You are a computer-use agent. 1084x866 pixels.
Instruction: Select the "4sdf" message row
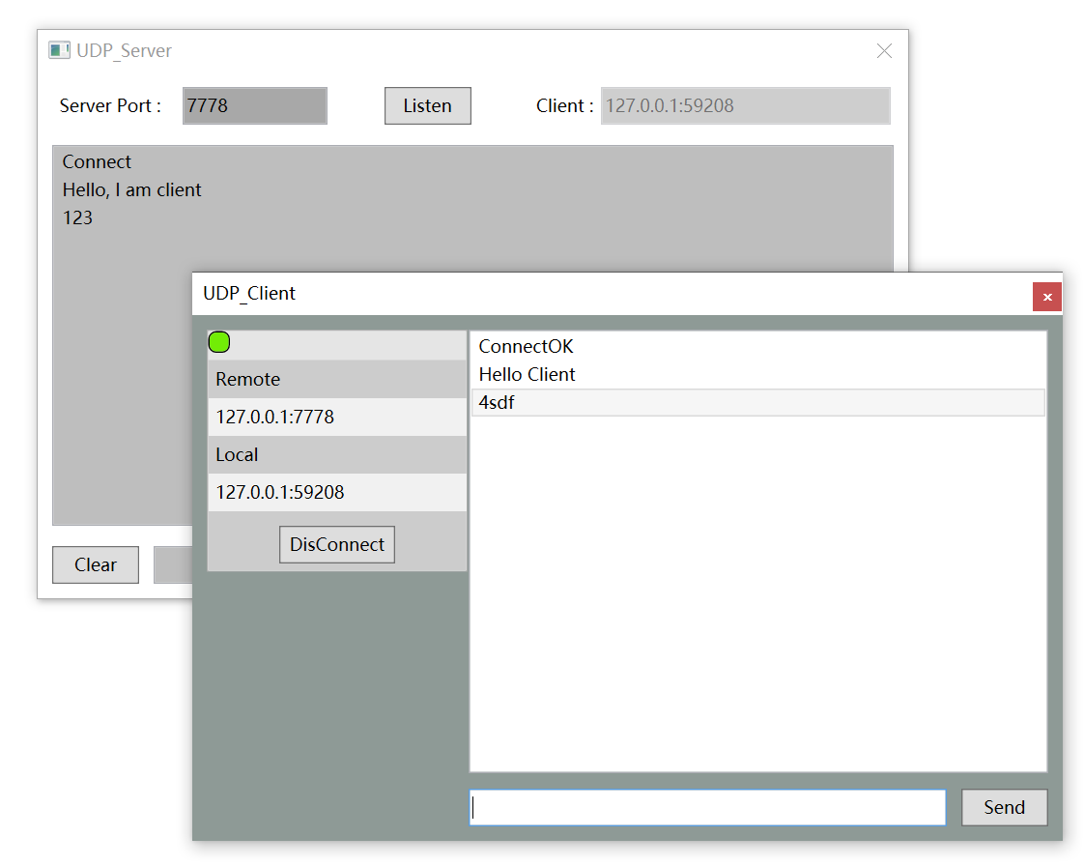coord(757,403)
